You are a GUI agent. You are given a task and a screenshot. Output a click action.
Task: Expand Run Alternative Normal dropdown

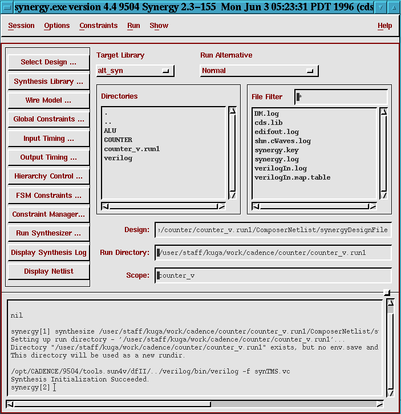click(260, 71)
